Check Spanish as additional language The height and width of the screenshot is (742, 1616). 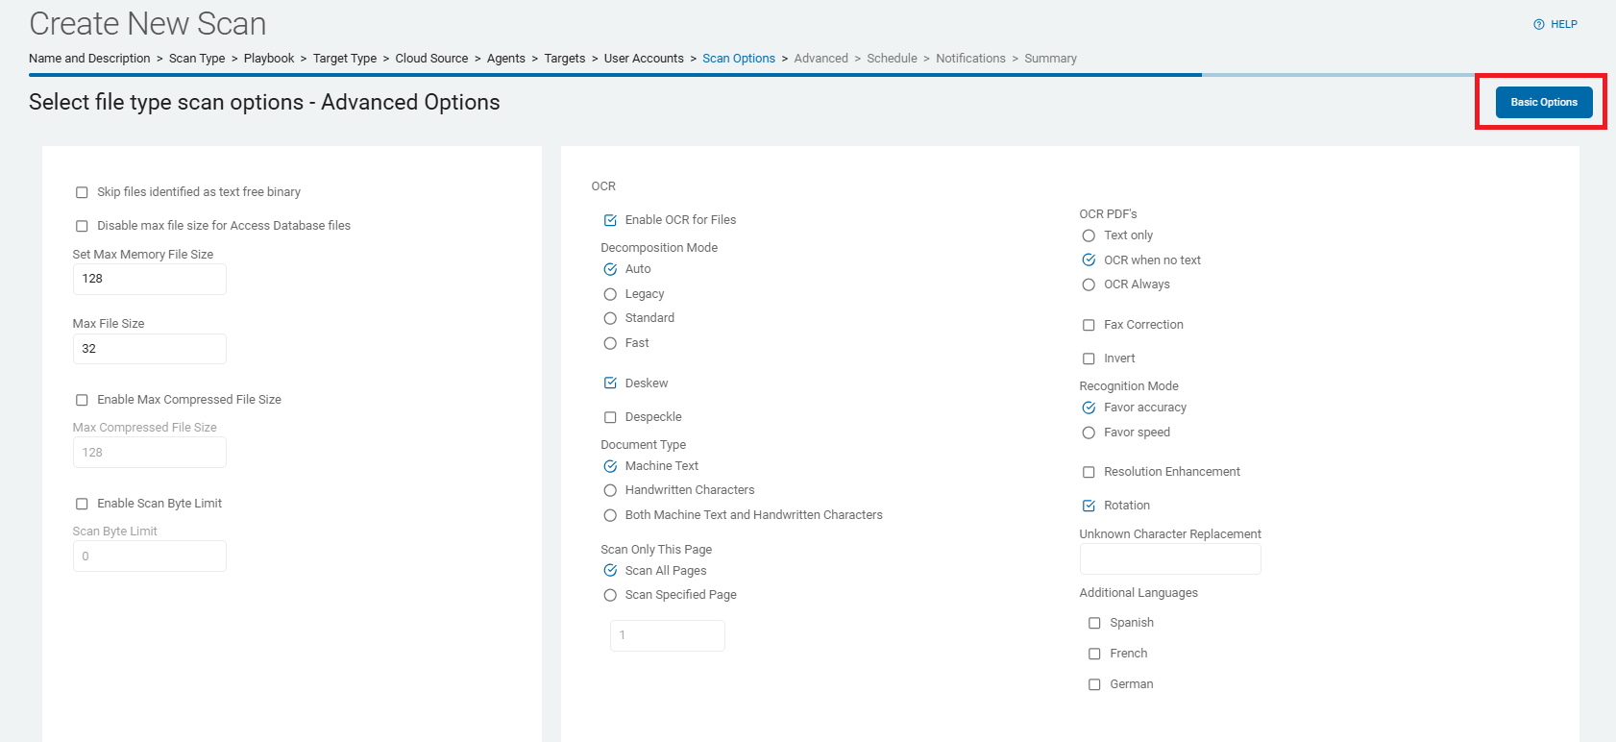coord(1094,623)
